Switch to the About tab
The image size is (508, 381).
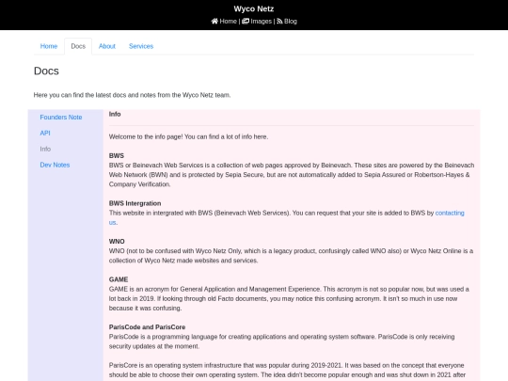(x=107, y=46)
